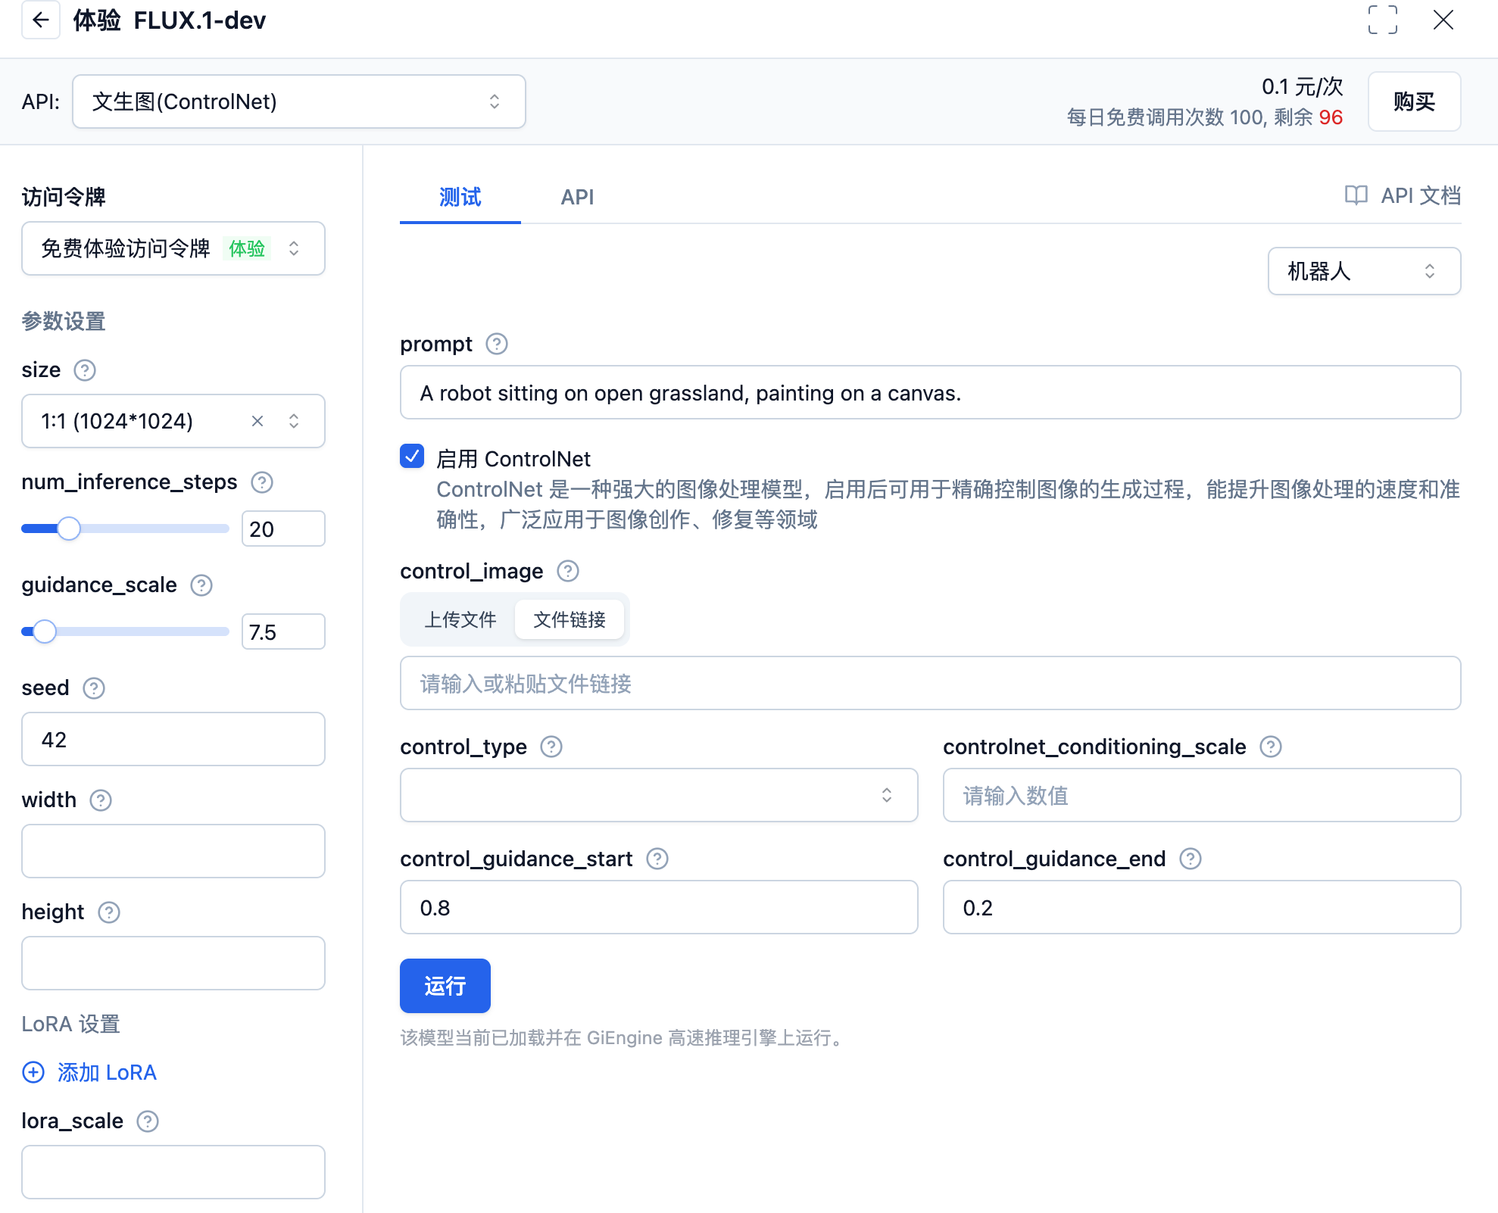Open the 访问令牌 token dropdown
Screen dimensions: 1498x1213
pos(173,248)
